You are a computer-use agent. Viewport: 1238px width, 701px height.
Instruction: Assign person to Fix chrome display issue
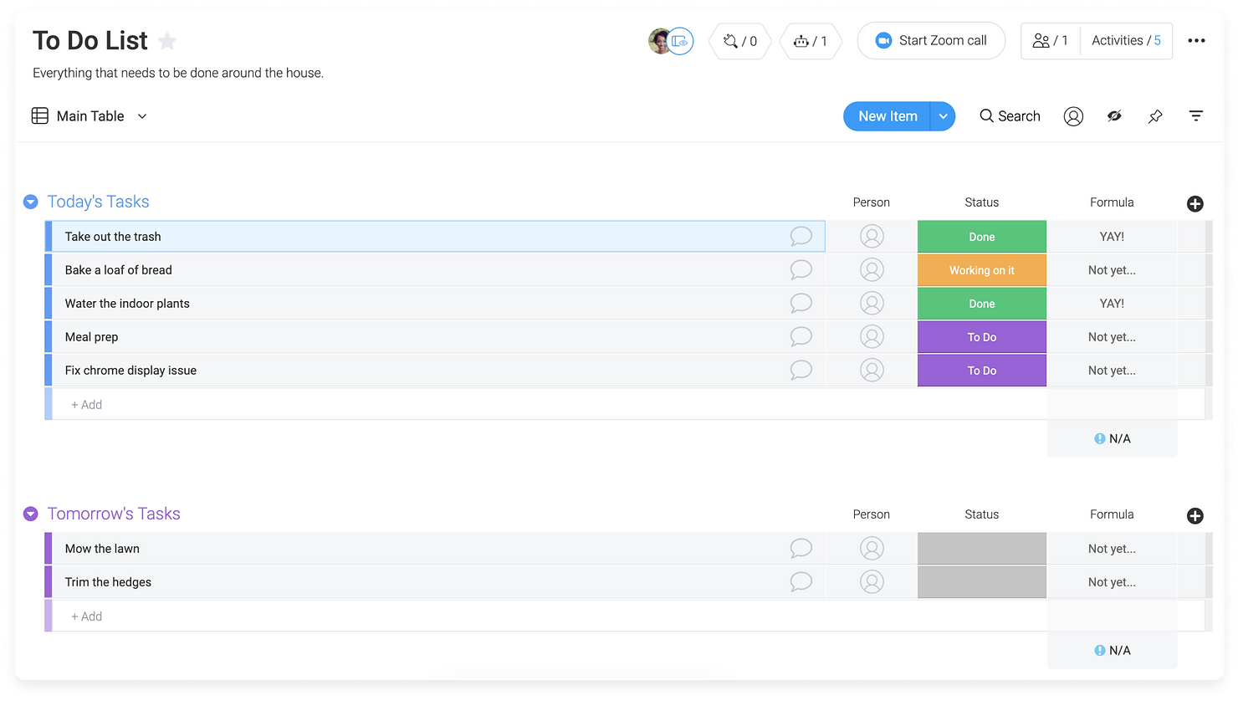[x=872, y=371]
